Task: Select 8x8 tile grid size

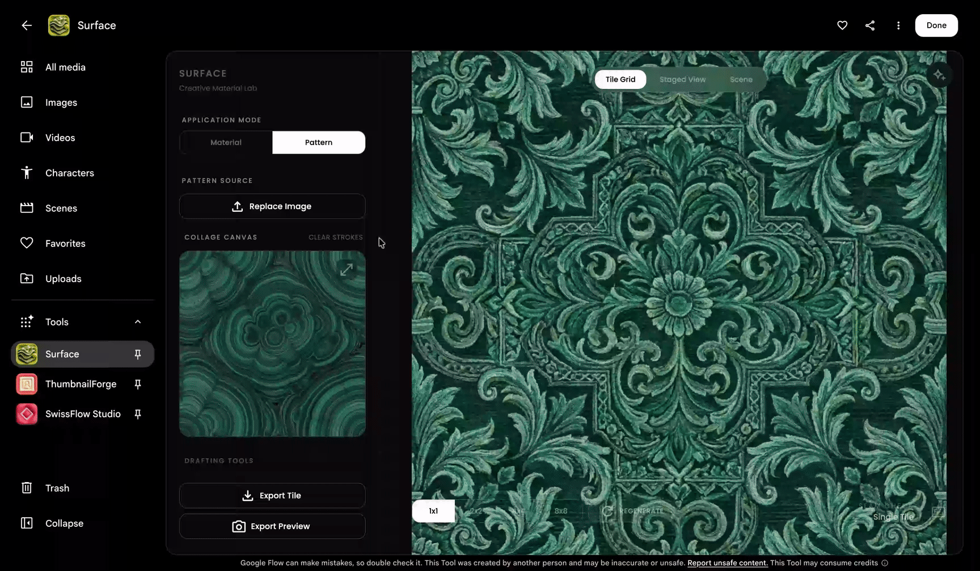Action: tap(561, 511)
